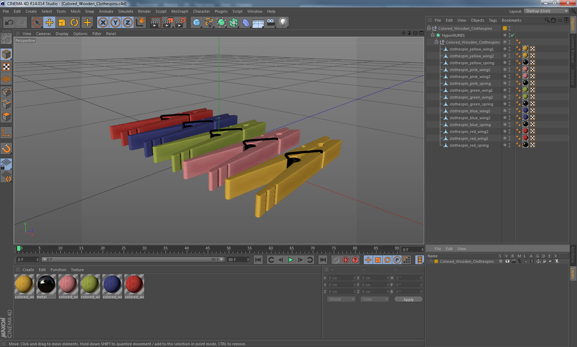
Task: Toggle visibility dot of clothespin_red_spring
Action: coord(509,144)
